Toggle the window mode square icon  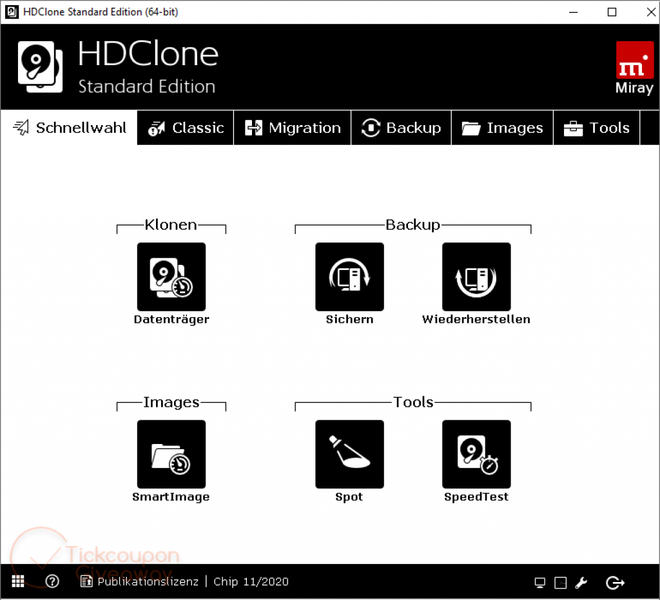560,583
